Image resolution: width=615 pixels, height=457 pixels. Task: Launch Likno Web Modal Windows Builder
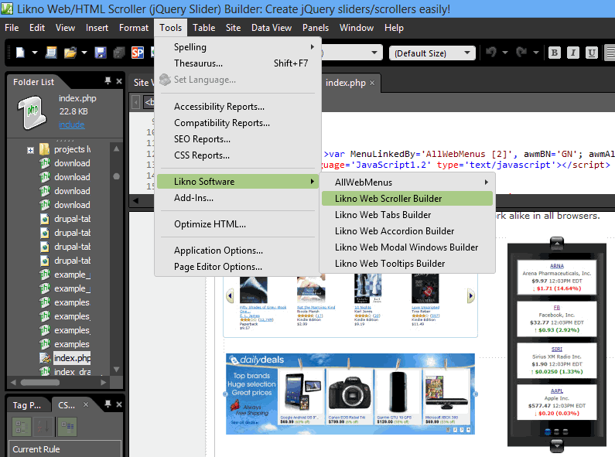pos(407,247)
